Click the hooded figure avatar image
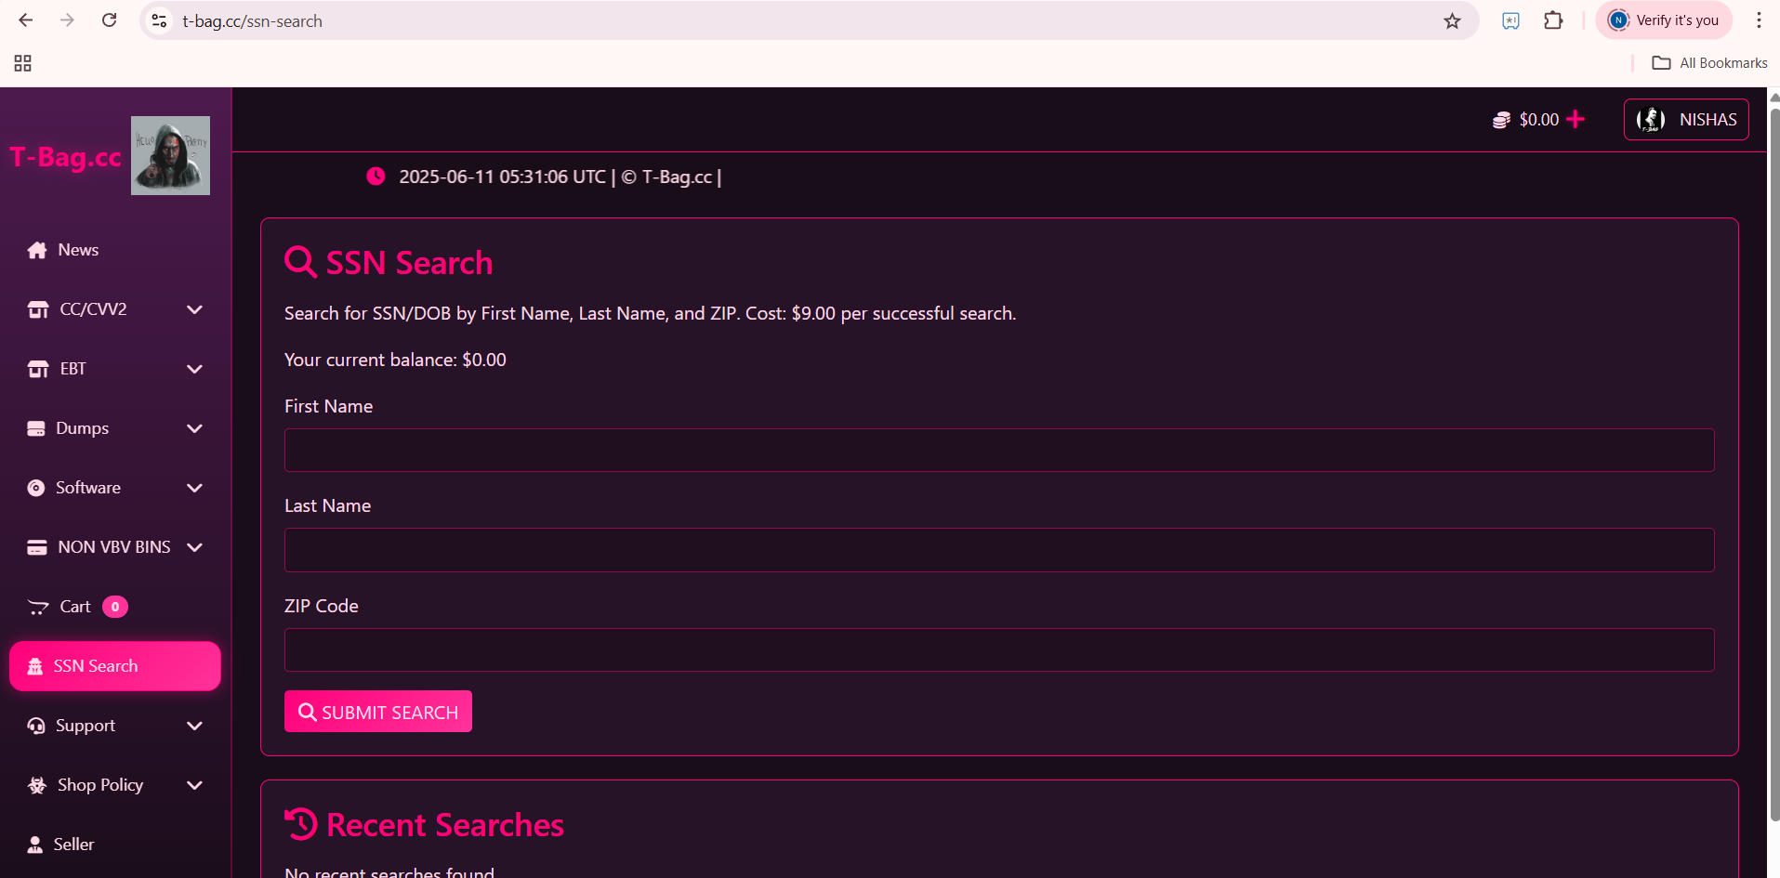The image size is (1780, 878). coord(170,155)
